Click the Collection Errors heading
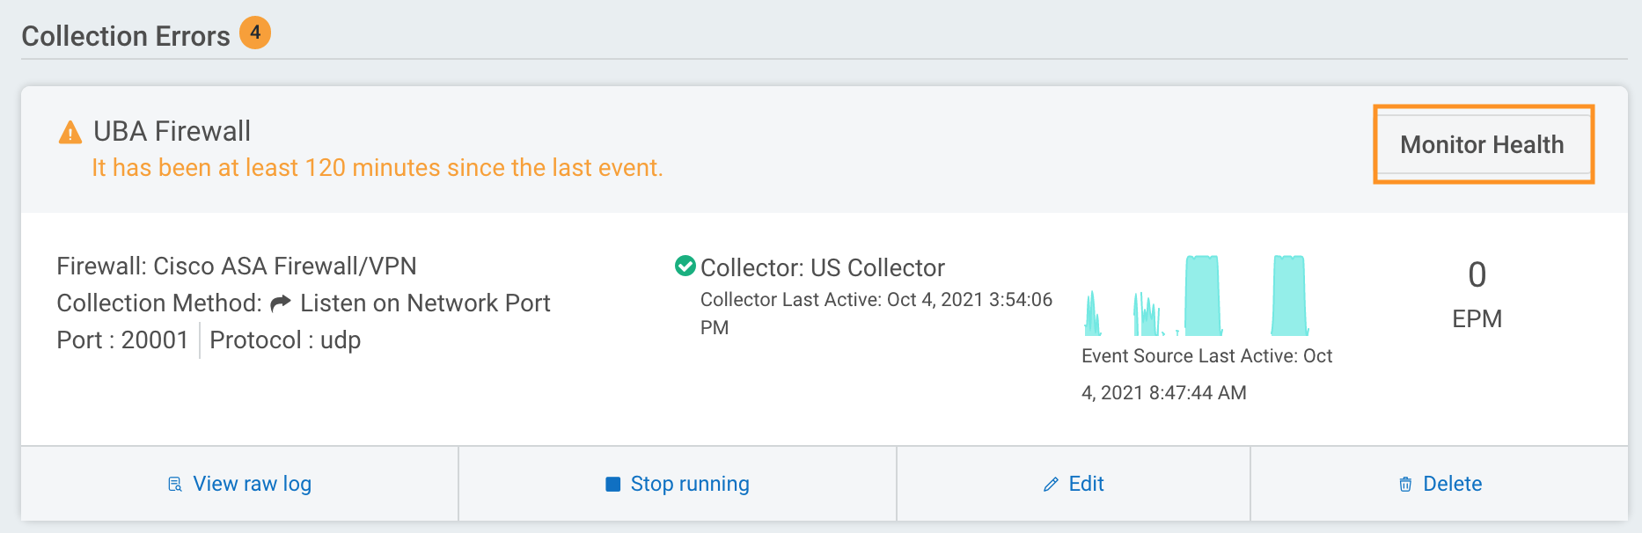 point(126,36)
